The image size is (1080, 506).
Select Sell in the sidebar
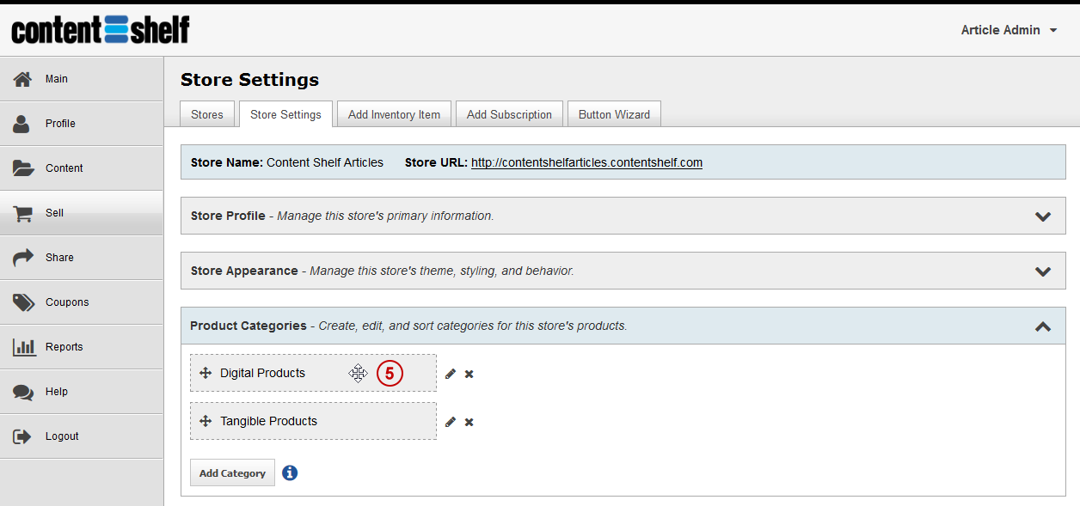[82, 213]
